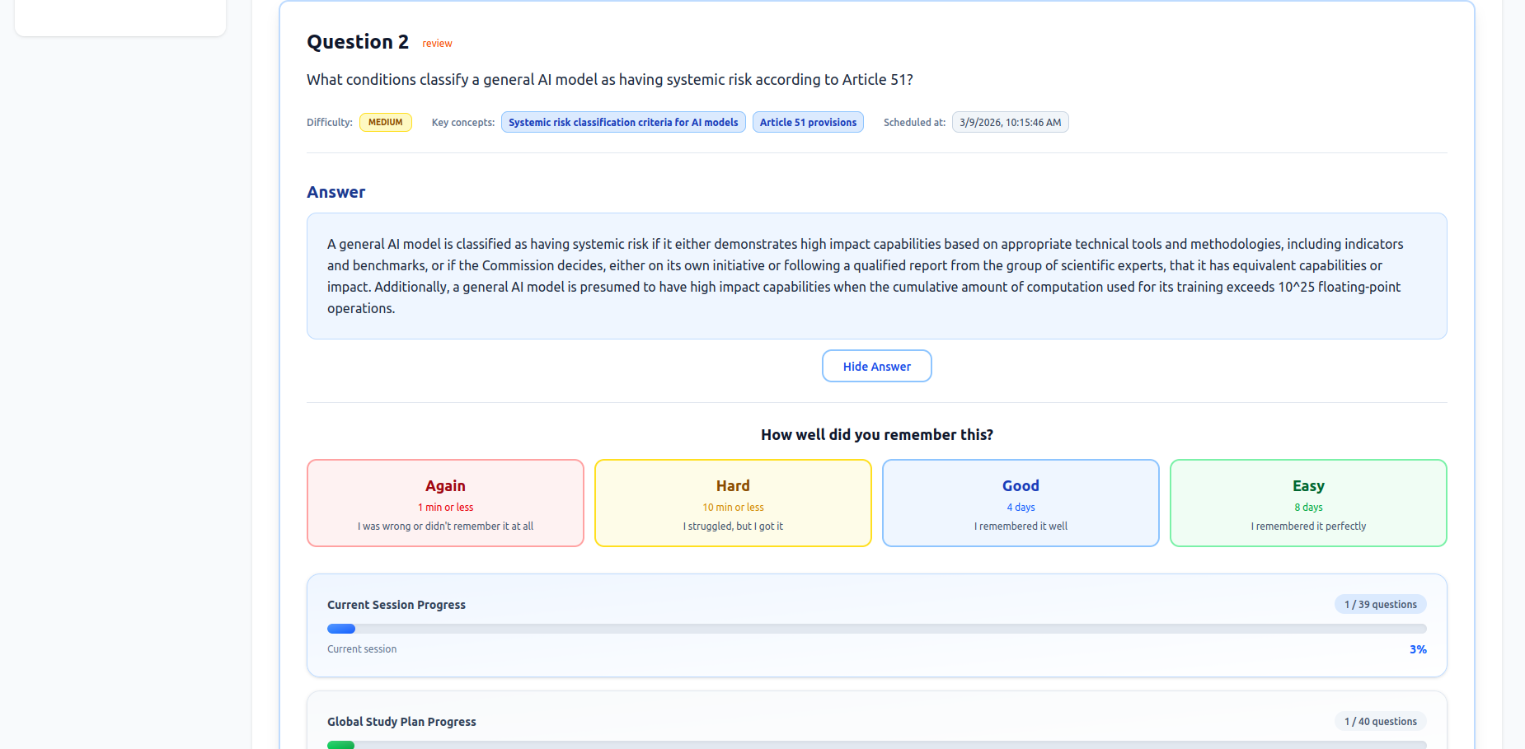Select the 'Hard' recall rating
The width and height of the screenshot is (1525, 749).
click(732, 503)
